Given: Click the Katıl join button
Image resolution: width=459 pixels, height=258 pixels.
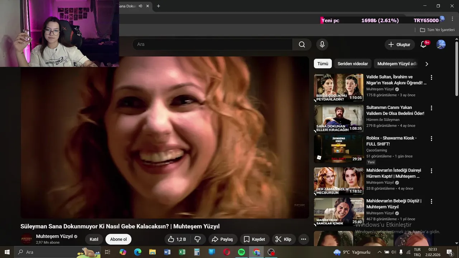Looking at the screenshot, I should click(94, 239).
